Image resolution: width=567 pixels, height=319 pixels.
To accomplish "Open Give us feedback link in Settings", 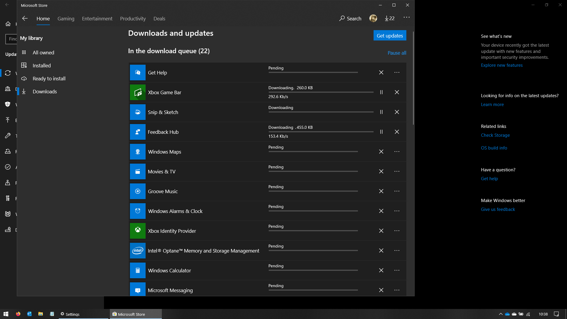I will [498, 209].
